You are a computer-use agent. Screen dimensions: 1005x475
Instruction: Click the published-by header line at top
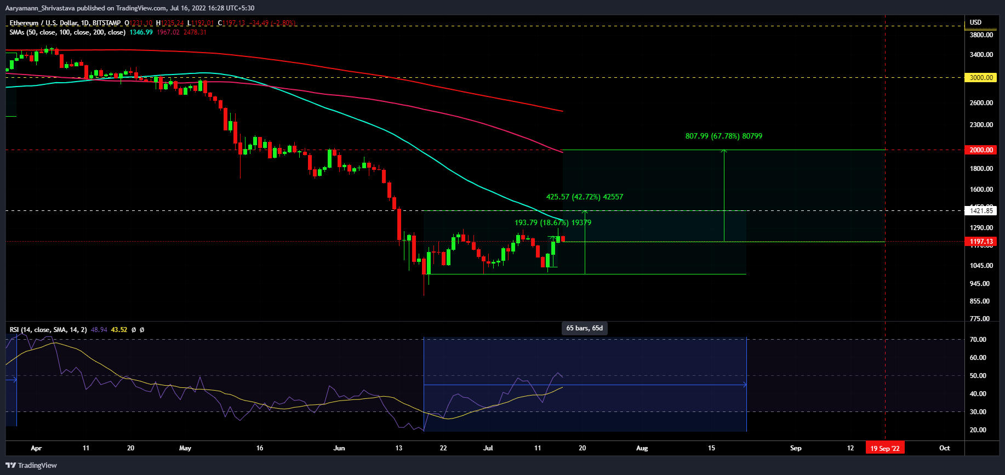129,8
